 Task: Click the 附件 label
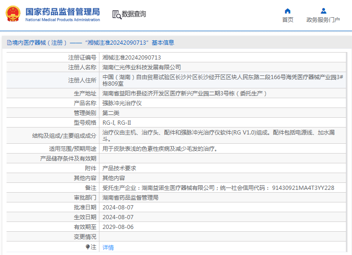tap(91, 168)
